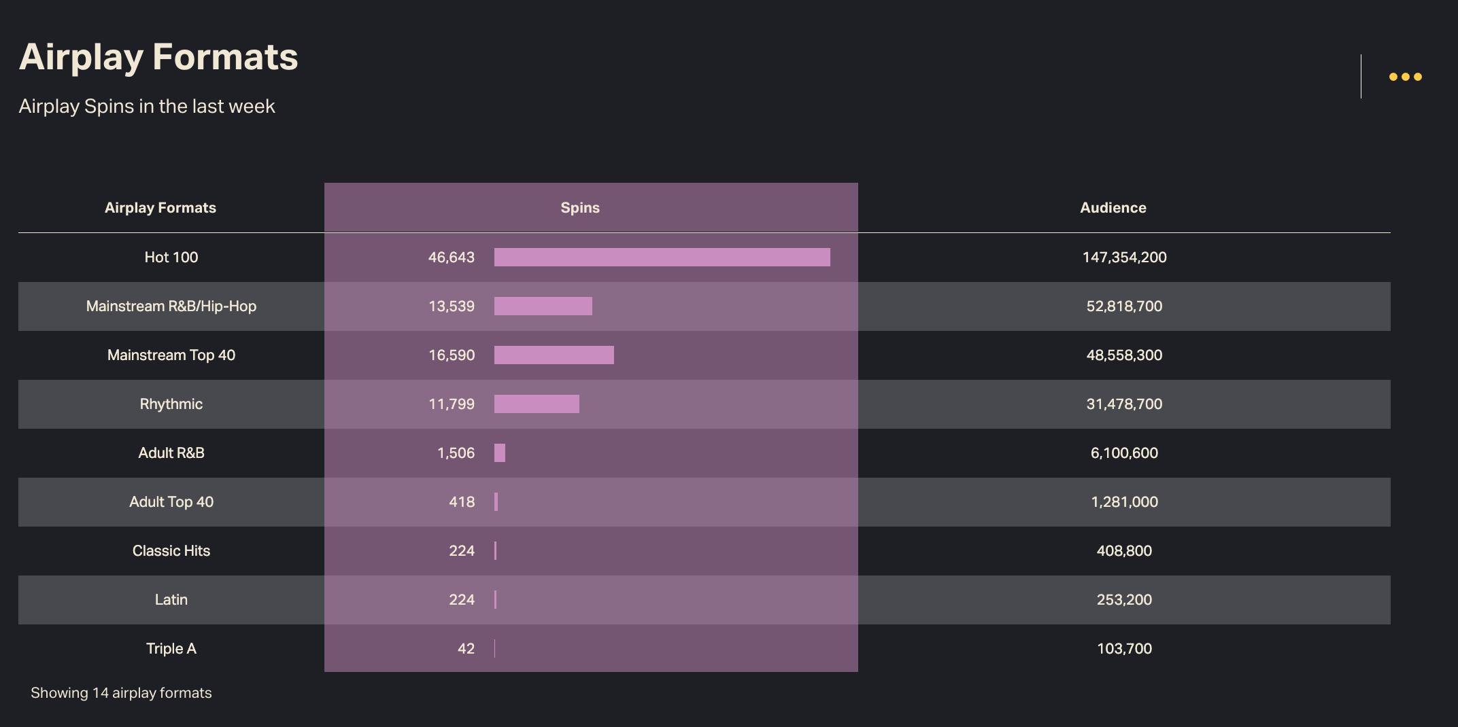This screenshot has height=727, width=1458.
Task: Click the Airplay Formats panel title
Action: [x=158, y=57]
